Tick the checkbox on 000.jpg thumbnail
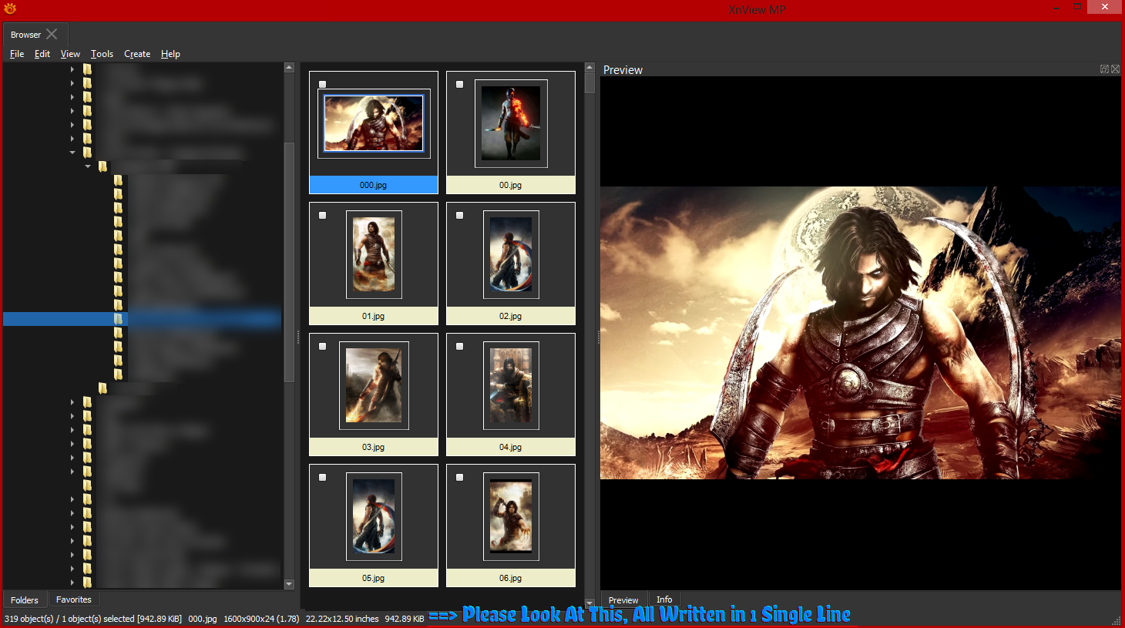 322,85
